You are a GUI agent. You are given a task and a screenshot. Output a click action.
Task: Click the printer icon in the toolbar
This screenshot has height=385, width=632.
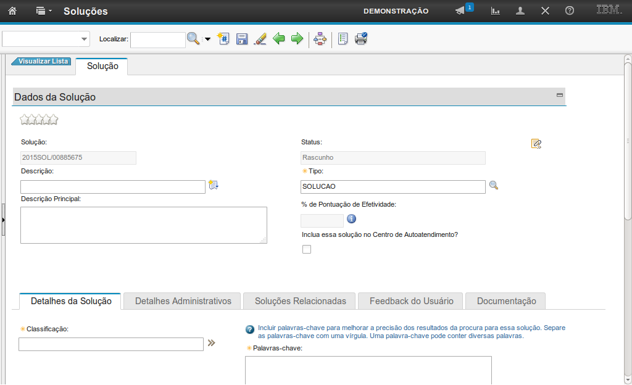(361, 39)
